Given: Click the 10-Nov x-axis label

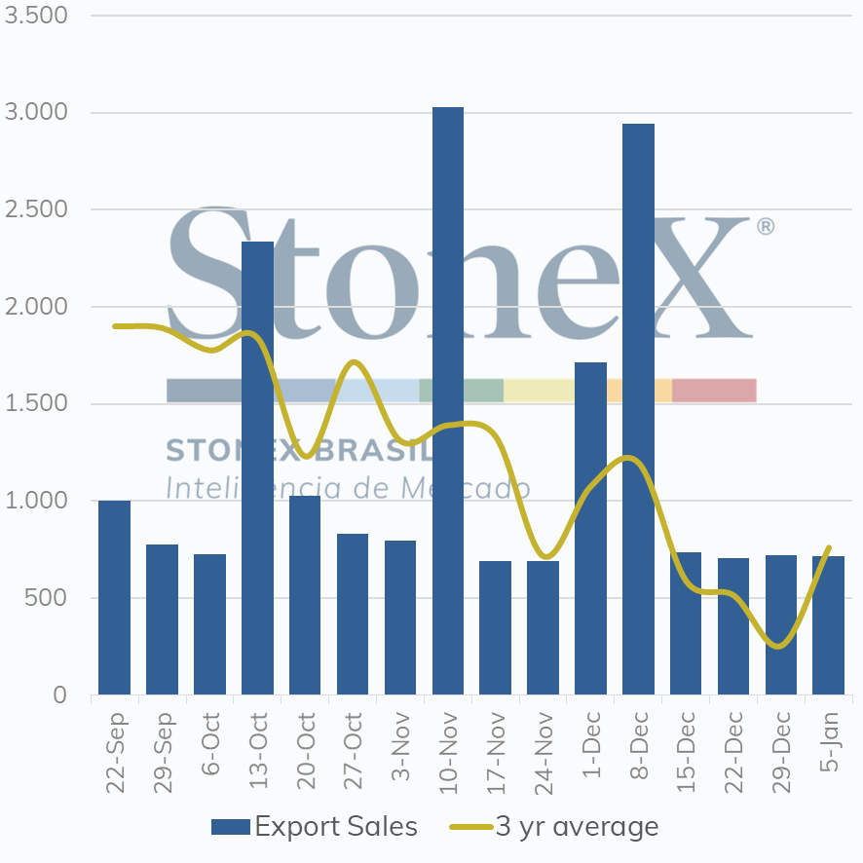Looking at the screenshot, I should click(x=449, y=753).
